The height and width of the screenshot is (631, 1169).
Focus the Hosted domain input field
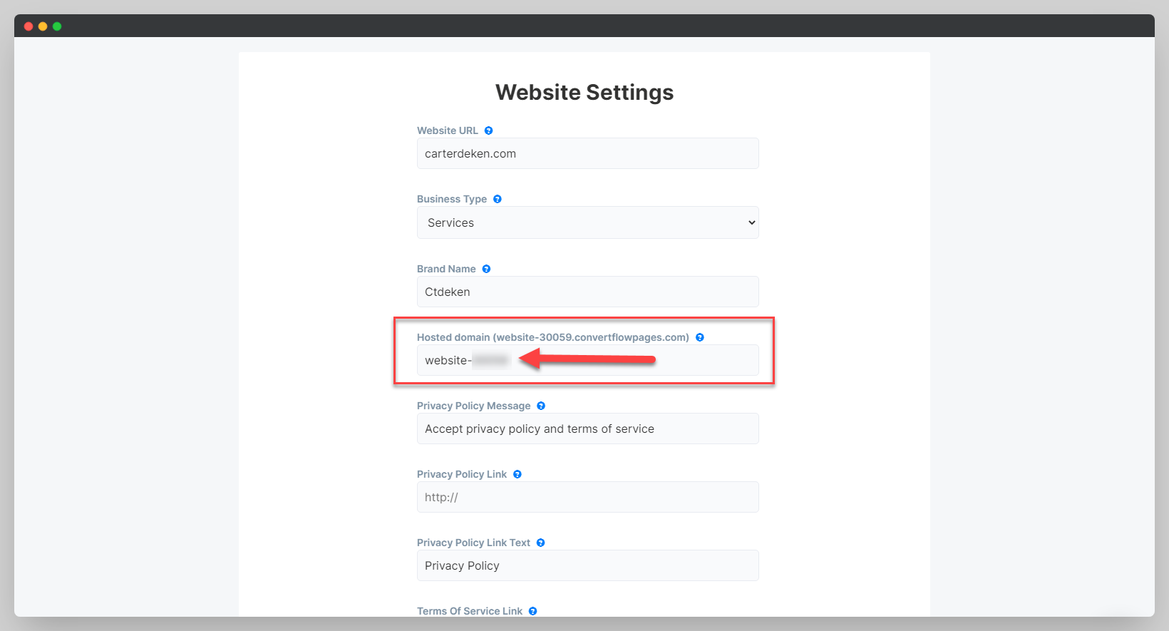point(588,360)
